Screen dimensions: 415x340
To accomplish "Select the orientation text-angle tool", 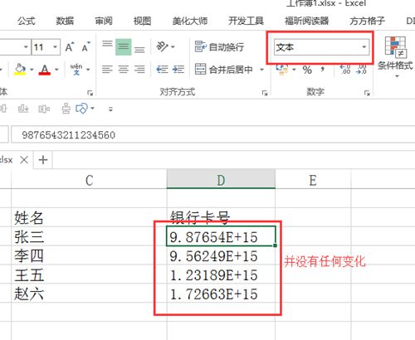I will coord(162,46).
